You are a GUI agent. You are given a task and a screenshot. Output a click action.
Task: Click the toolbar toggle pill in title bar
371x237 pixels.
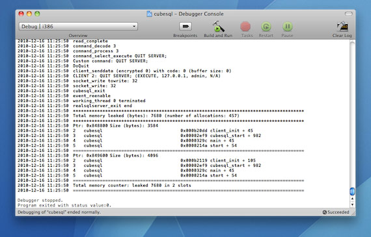(348, 14)
